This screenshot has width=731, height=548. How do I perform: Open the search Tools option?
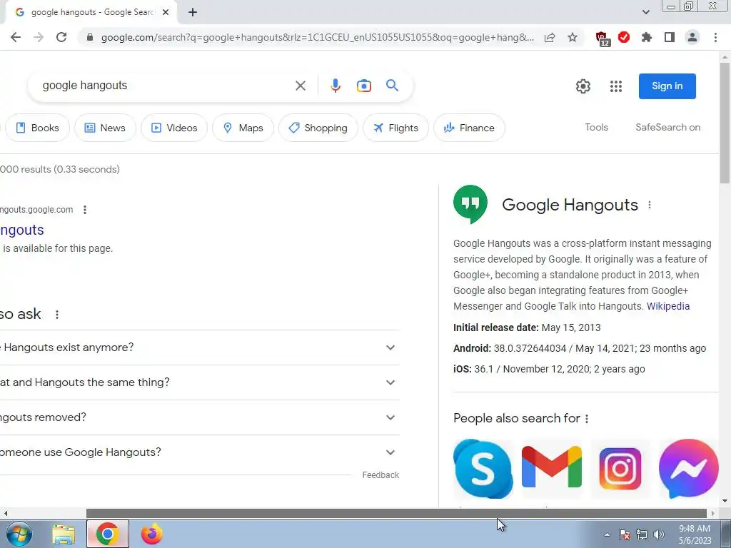[x=596, y=127]
